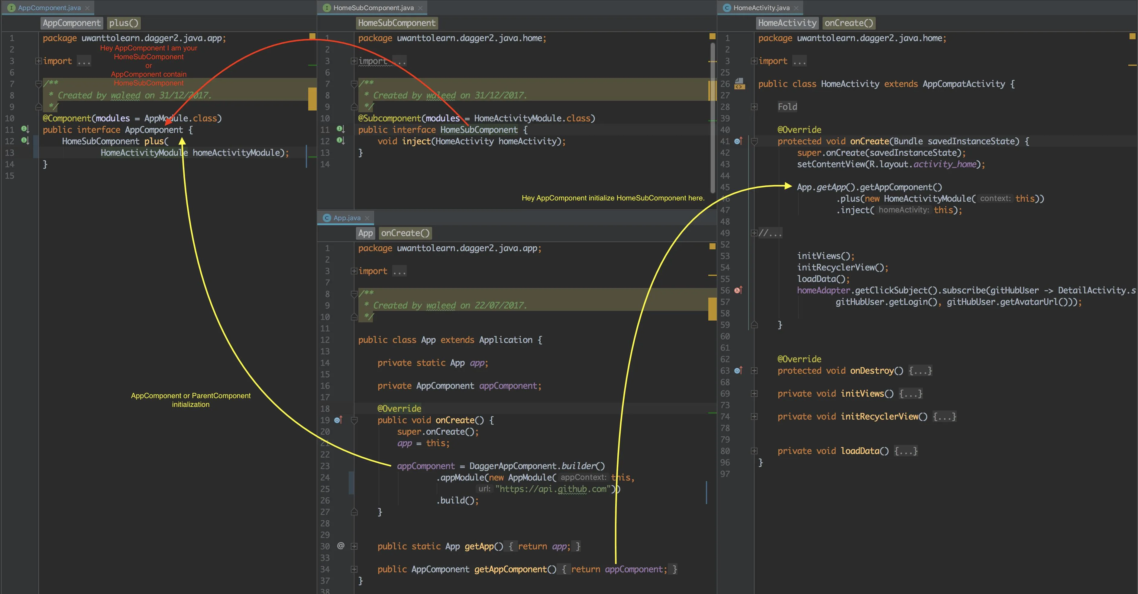1138x594 pixels.
Task: Click the @ gutter icon beside getApp()
Action: click(x=341, y=546)
